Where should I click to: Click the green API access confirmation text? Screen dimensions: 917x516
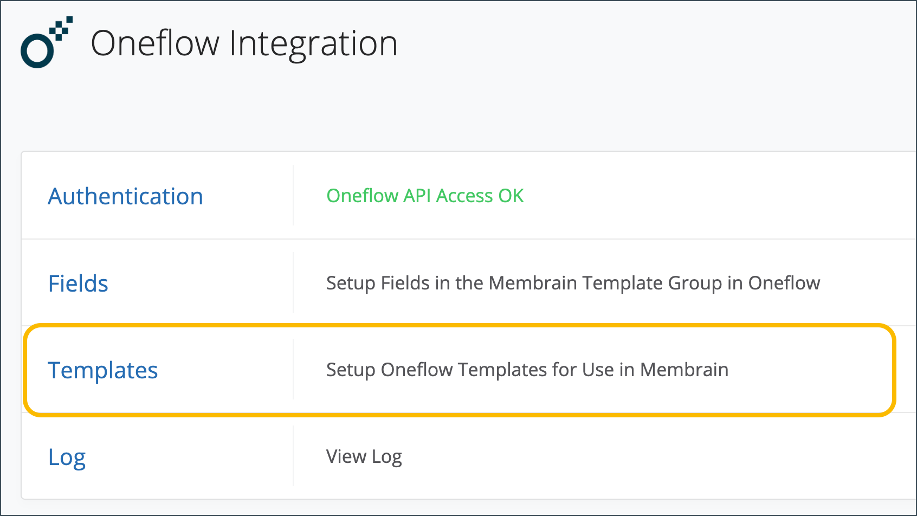pyautogui.click(x=424, y=196)
